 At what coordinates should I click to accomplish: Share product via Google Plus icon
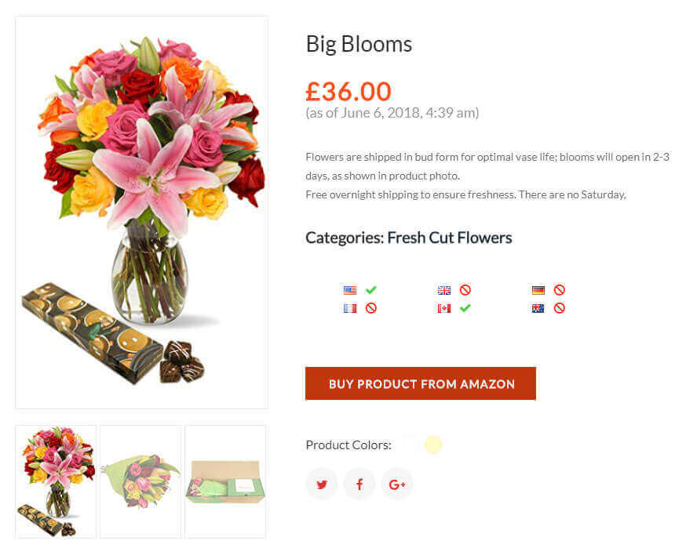[x=397, y=484]
